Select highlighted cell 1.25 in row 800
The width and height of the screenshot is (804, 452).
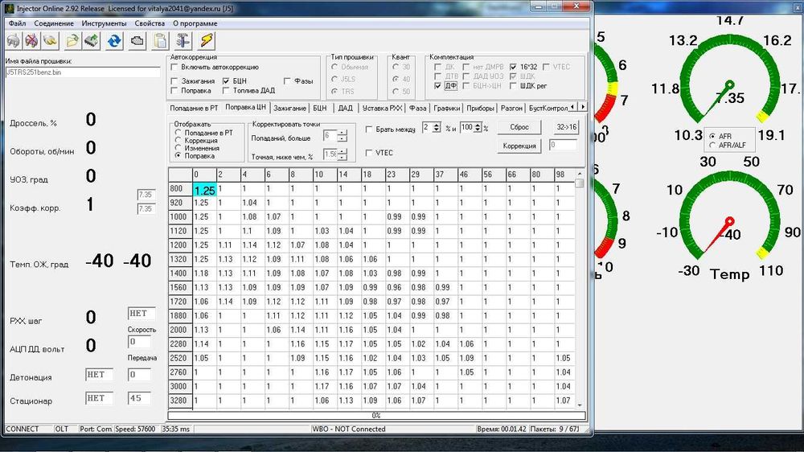[x=204, y=190]
